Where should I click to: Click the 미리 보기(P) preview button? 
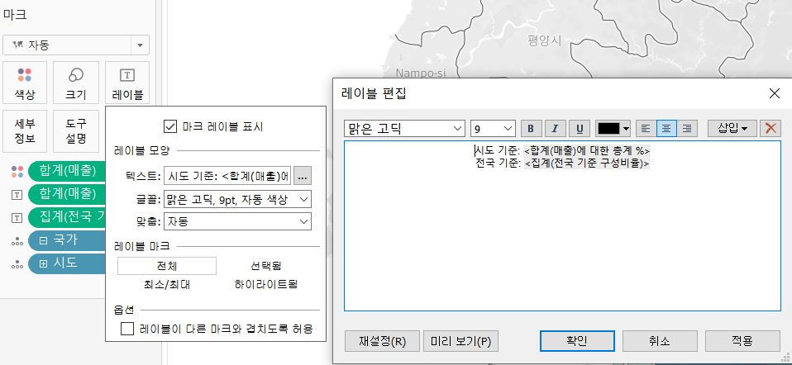pos(460,341)
